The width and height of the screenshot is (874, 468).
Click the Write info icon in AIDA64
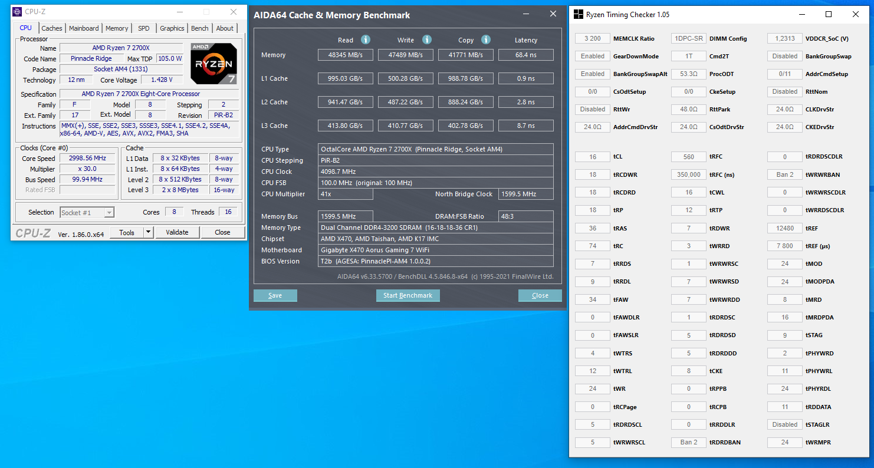pos(427,39)
